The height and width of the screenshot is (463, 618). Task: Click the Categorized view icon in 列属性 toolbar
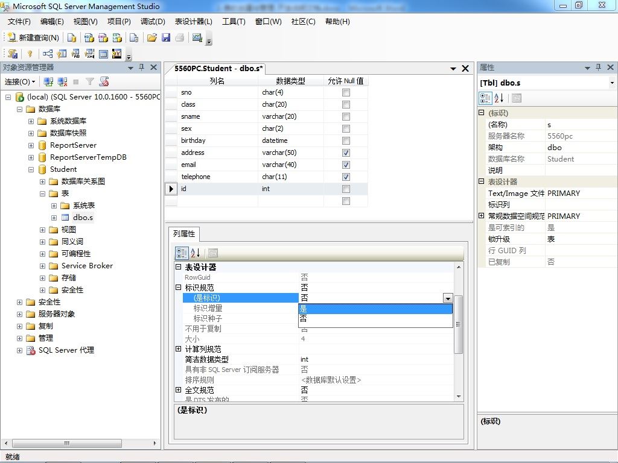pyautogui.click(x=182, y=253)
